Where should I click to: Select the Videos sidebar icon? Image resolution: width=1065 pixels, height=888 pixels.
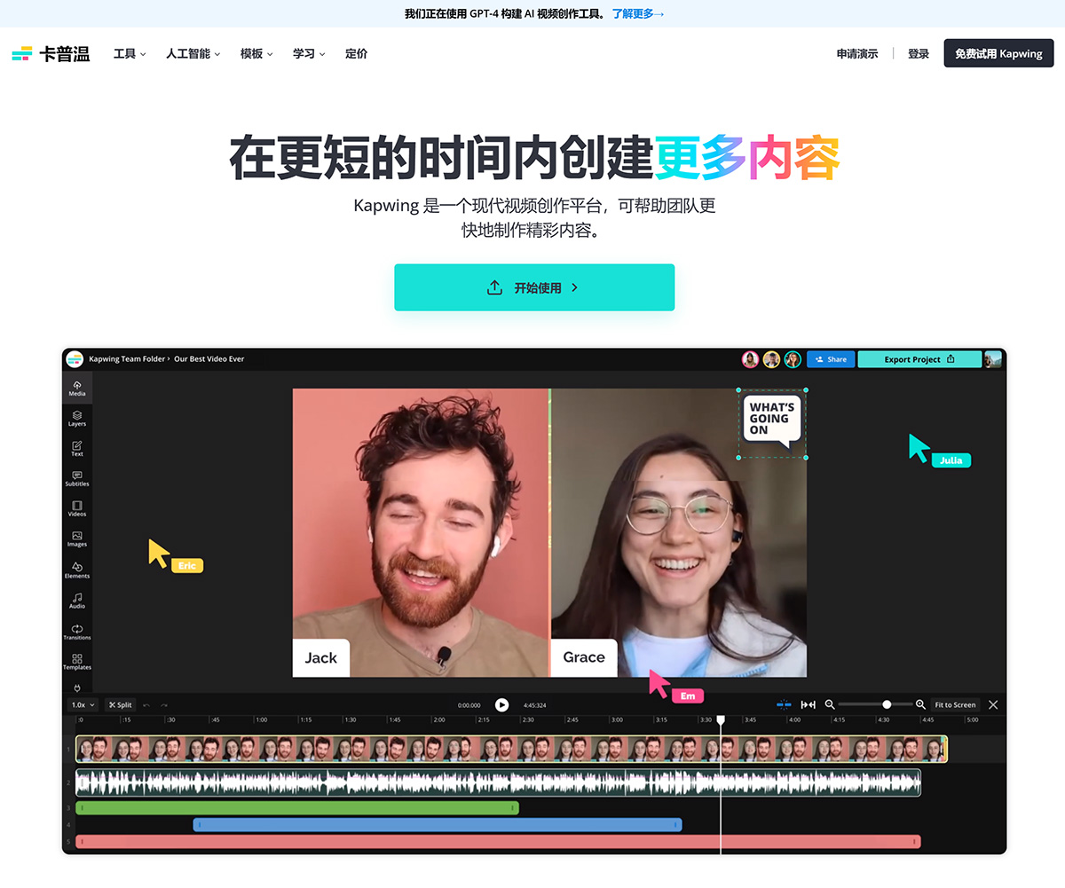[76, 509]
